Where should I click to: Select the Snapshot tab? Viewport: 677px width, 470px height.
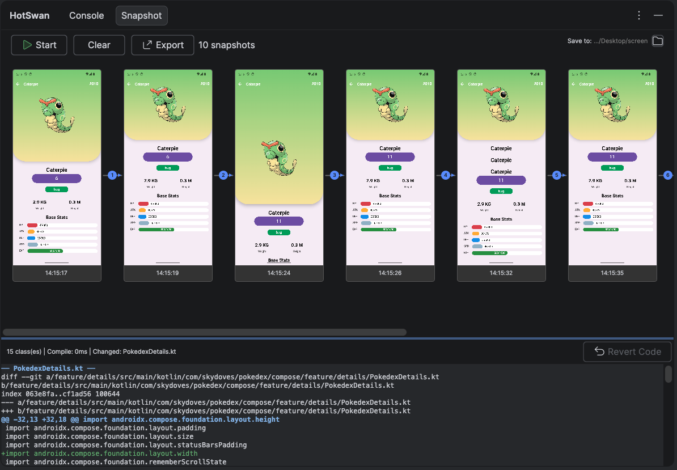tap(141, 16)
